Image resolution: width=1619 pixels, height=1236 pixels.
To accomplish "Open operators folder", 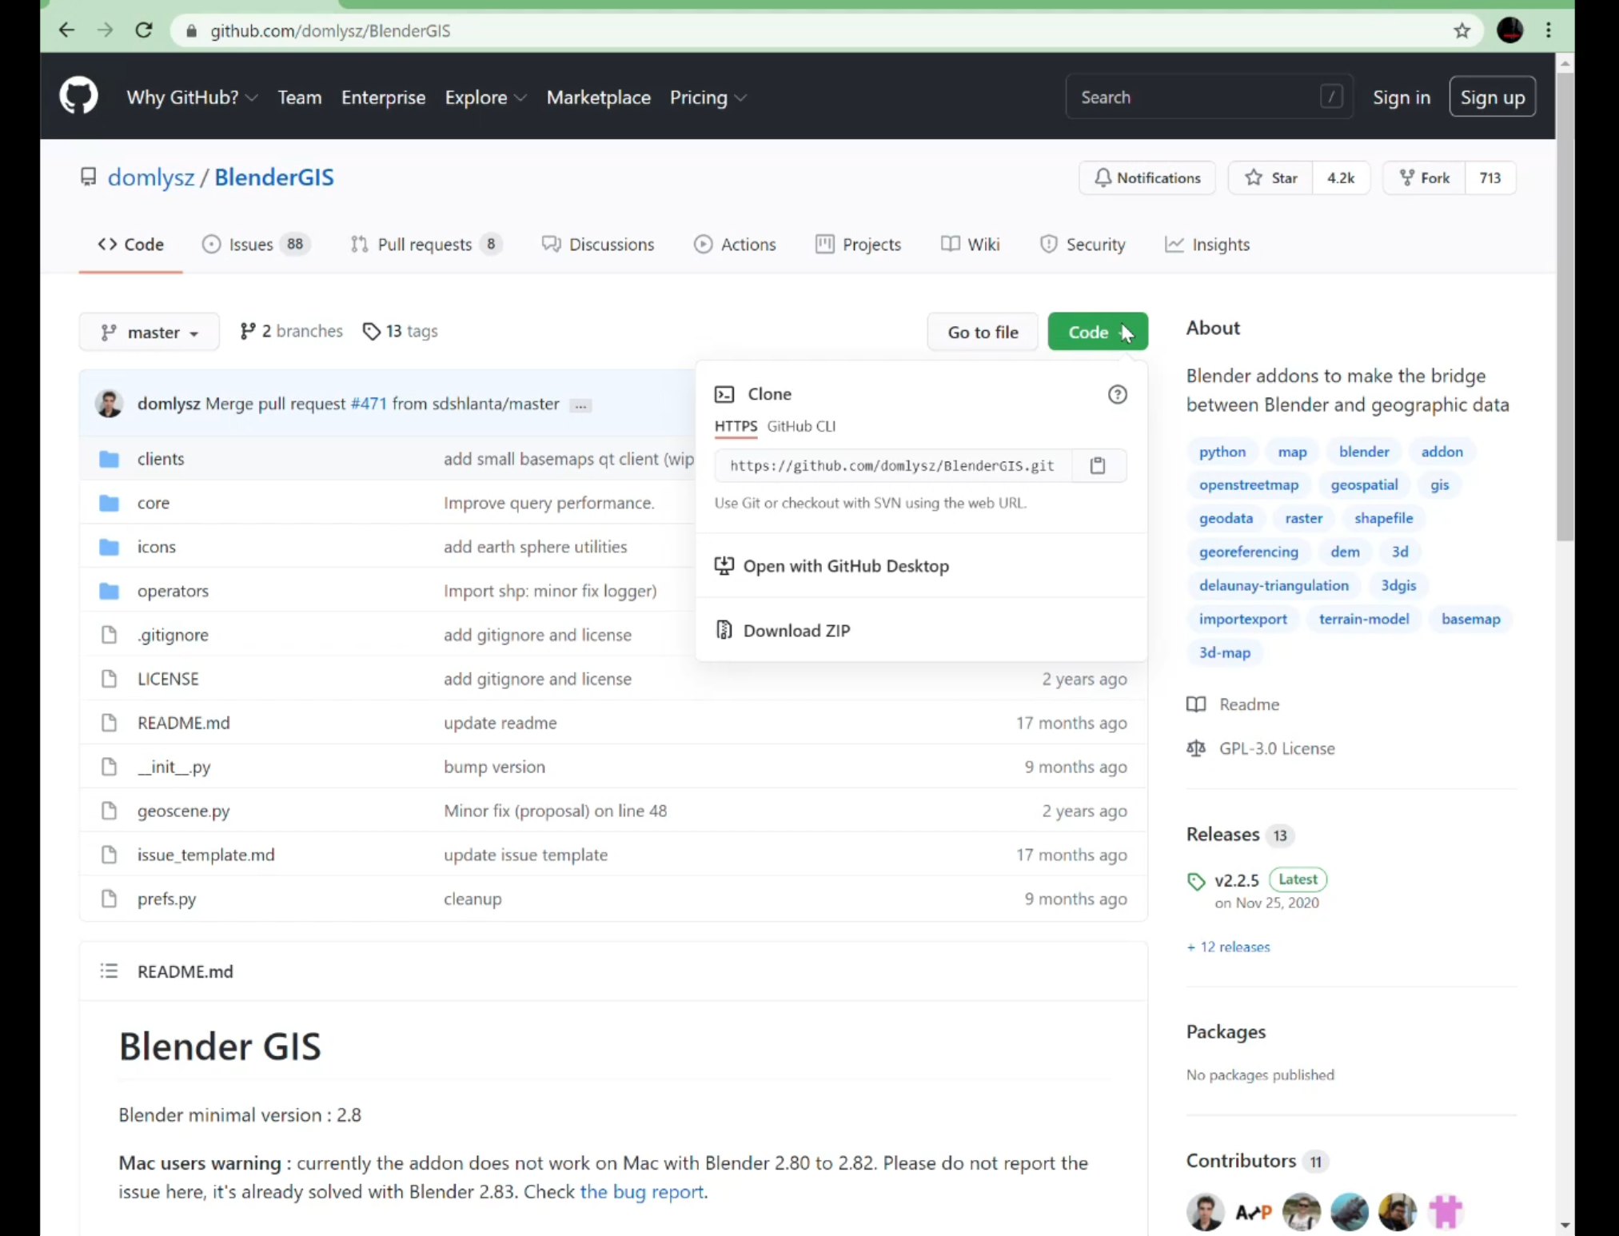I will point(173,591).
